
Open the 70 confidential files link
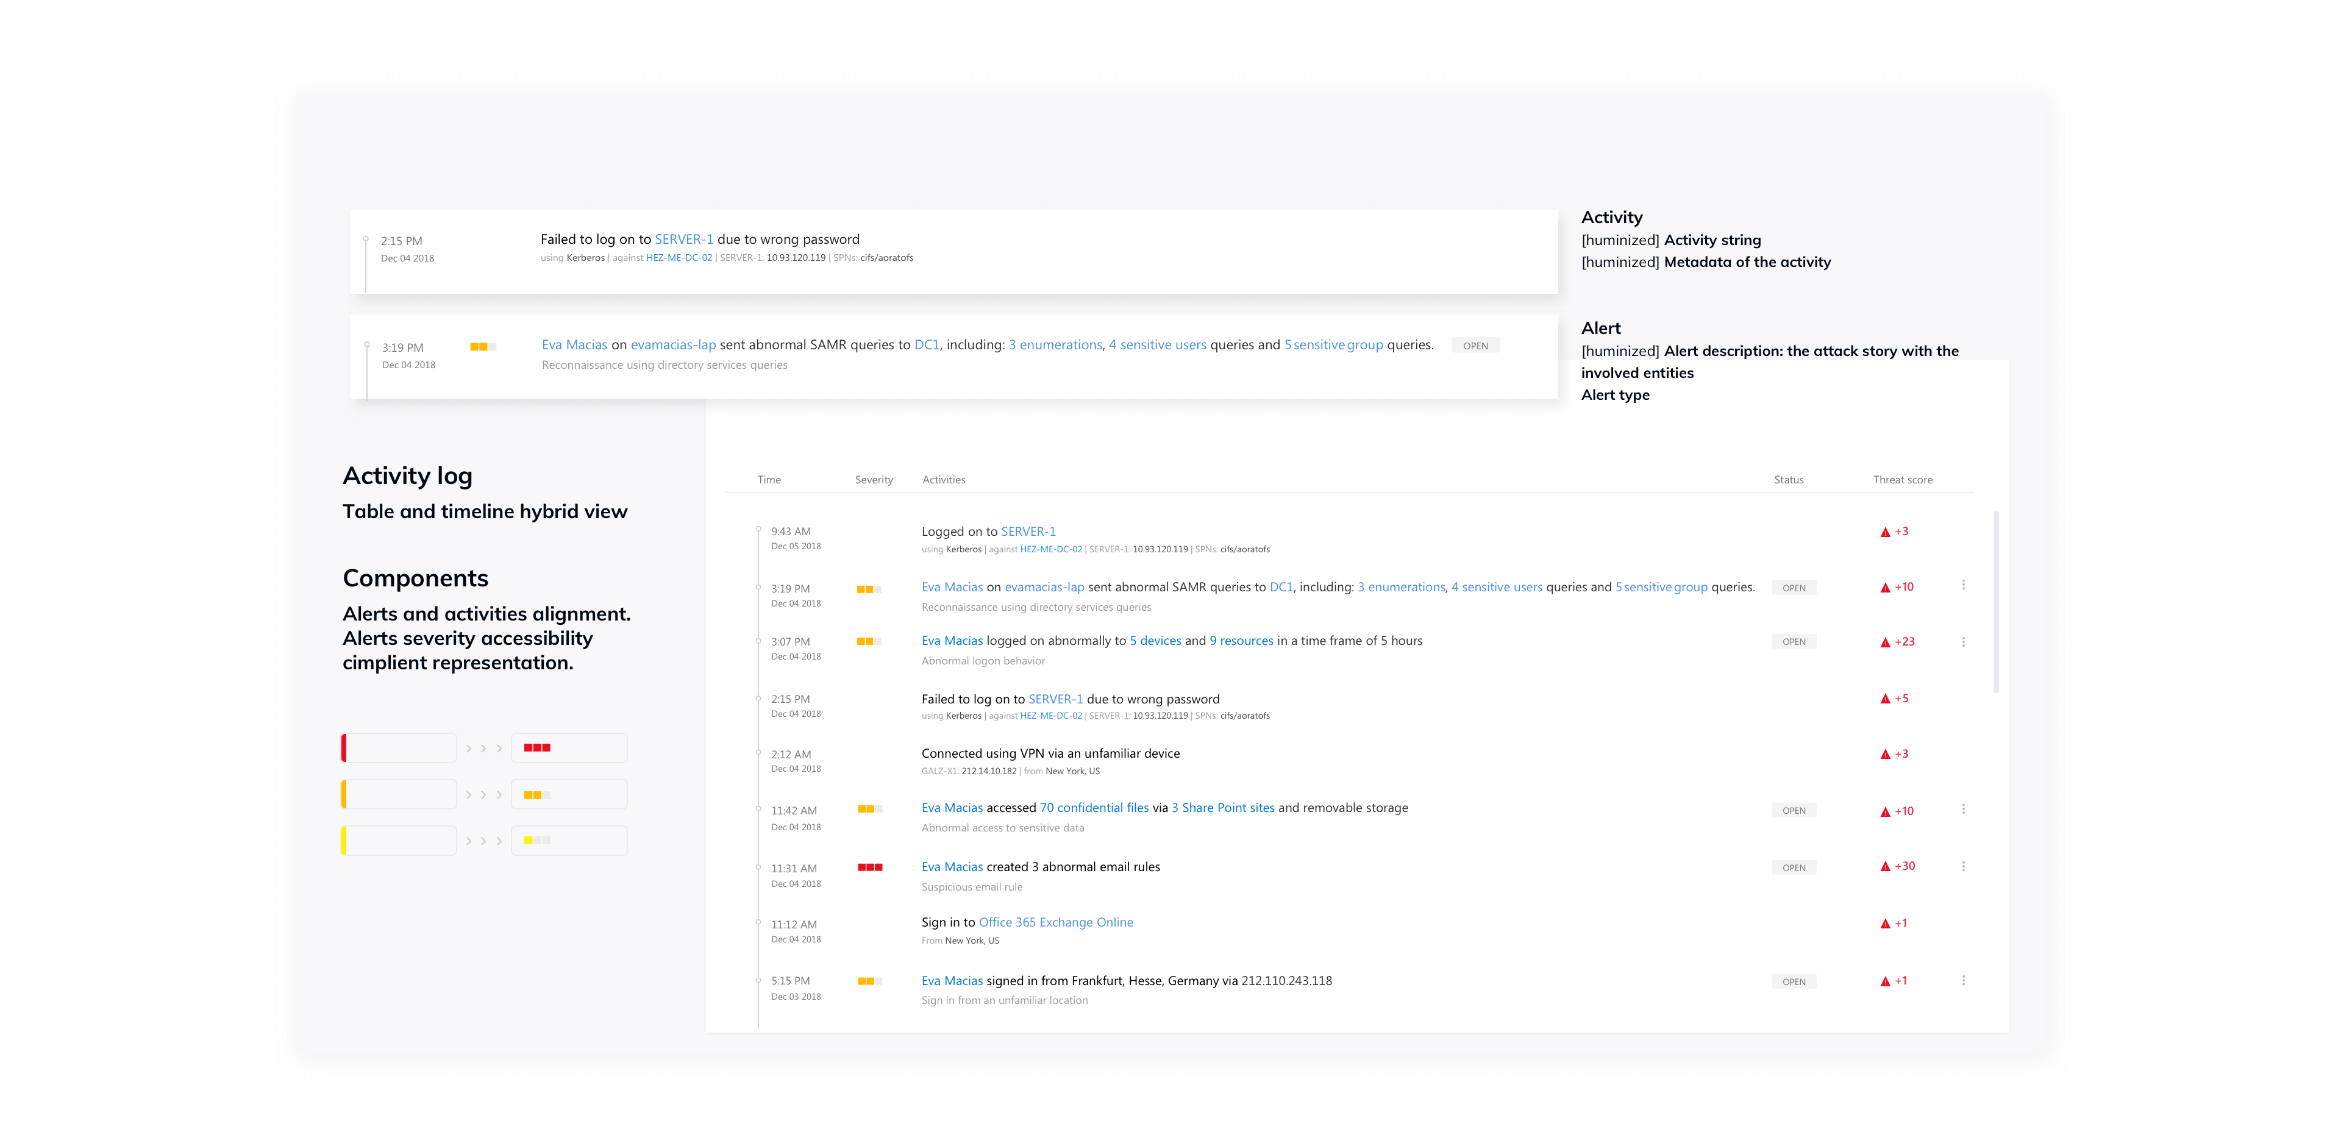pos(1093,807)
